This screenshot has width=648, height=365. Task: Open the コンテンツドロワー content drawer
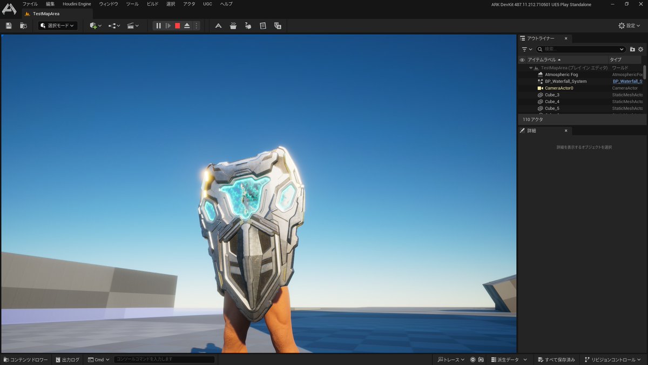[x=25, y=360]
